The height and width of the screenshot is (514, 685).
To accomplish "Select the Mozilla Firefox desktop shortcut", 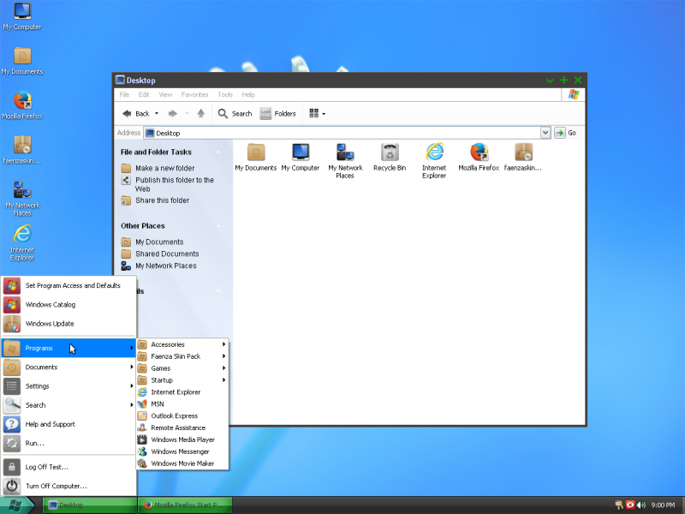I will pos(22,105).
